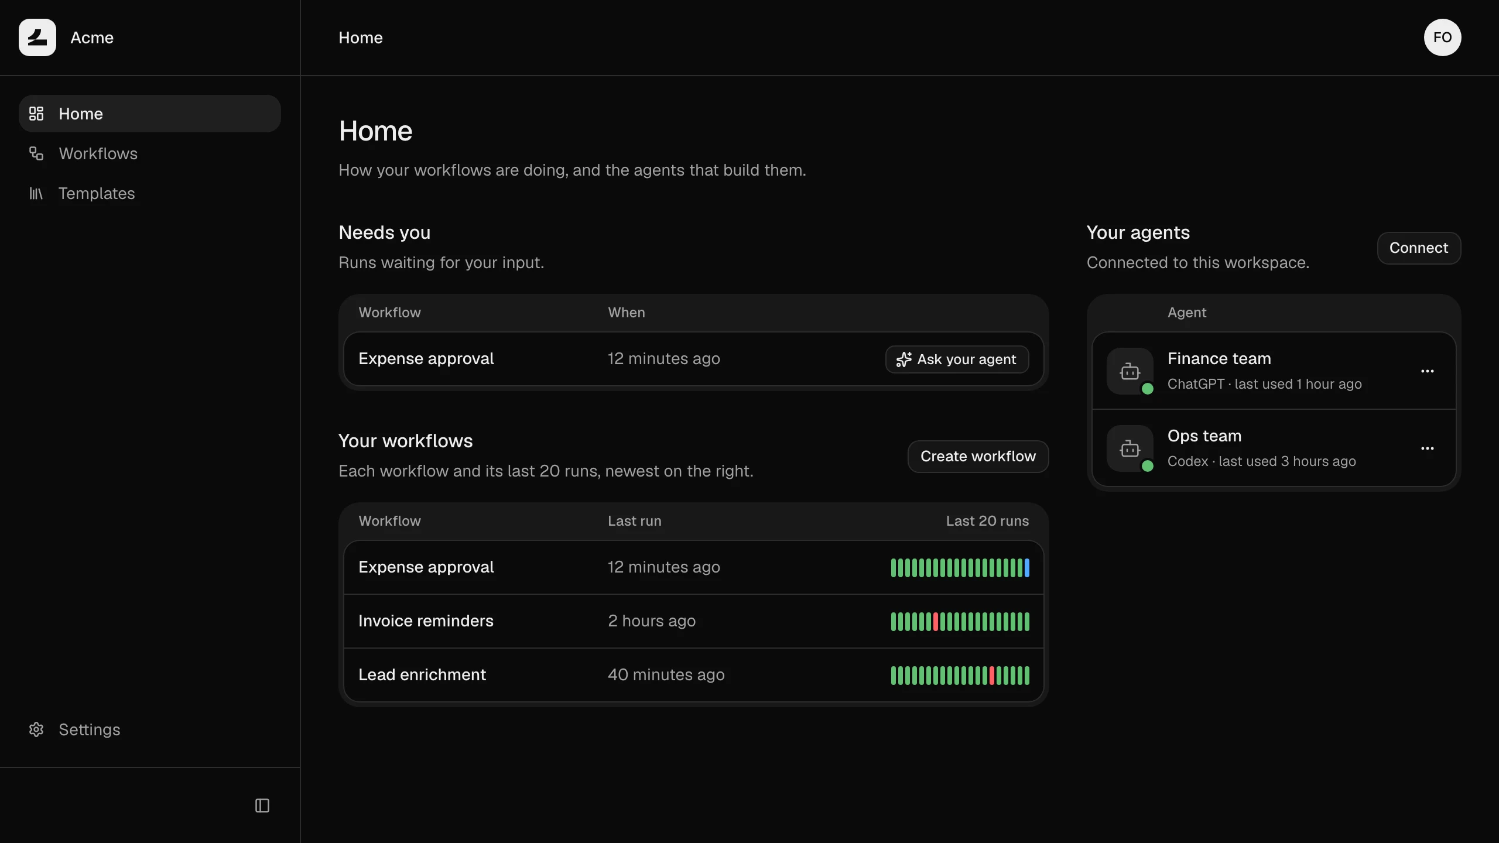Click the '40 minutes ago' last run cell

pyautogui.click(x=666, y=675)
